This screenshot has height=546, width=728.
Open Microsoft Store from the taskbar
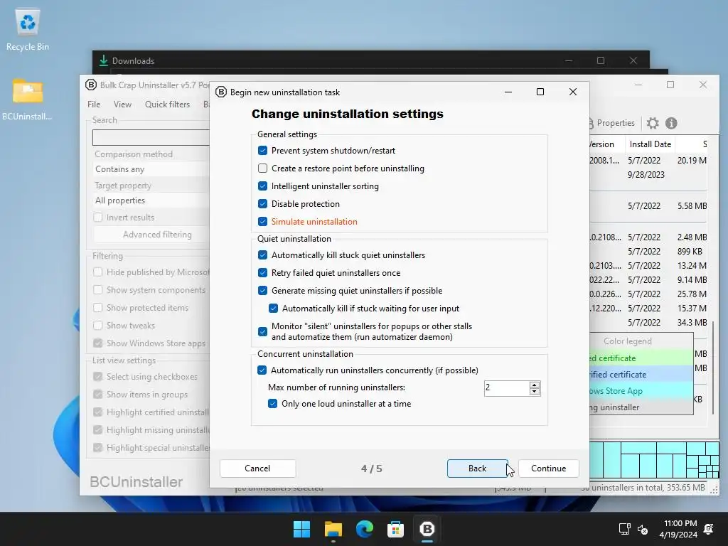[395, 529]
